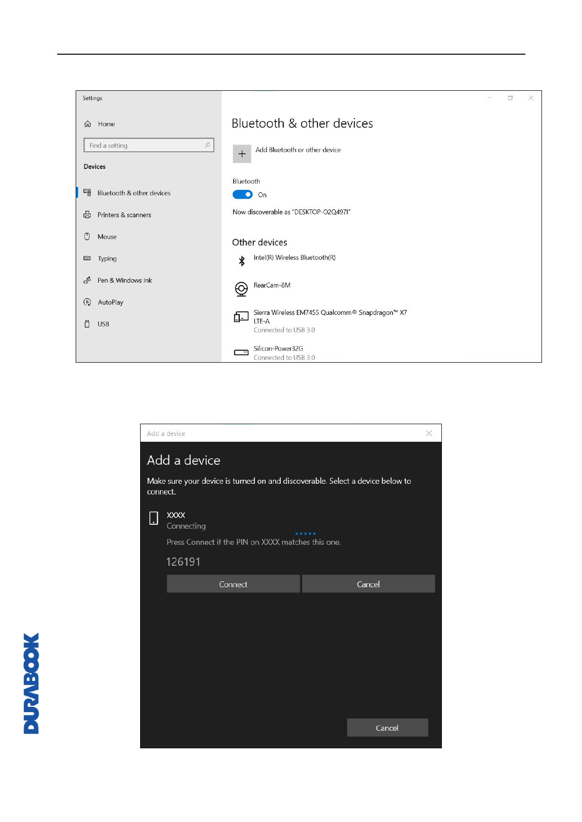Click the USB icon in sidebar
582x822 pixels.
pyautogui.click(x=87, y=324)
